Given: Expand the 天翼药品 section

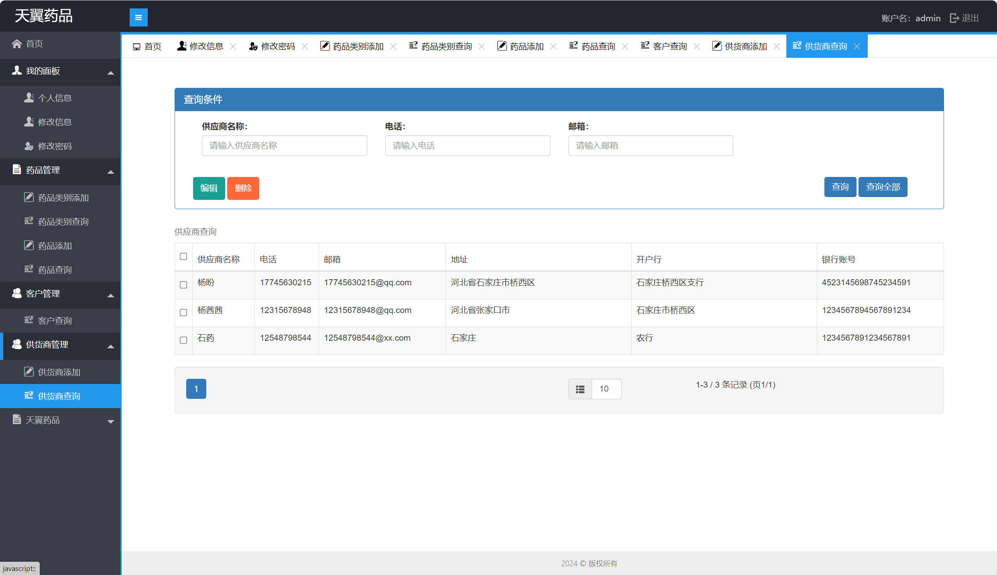Looking at the screenshot, I should (x=111, y=421).
